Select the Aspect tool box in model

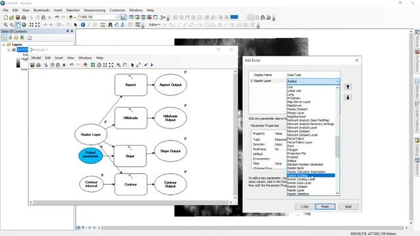(x=131, y=85)
